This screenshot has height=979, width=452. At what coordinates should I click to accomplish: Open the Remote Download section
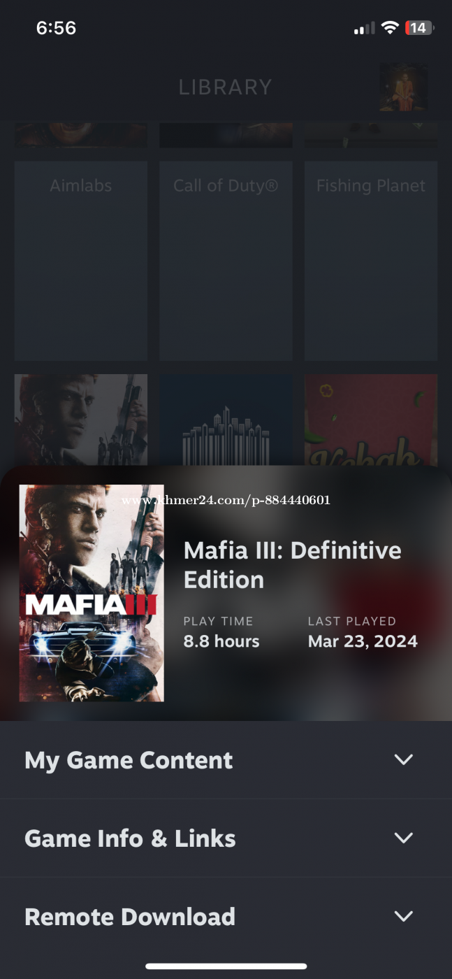226,917
